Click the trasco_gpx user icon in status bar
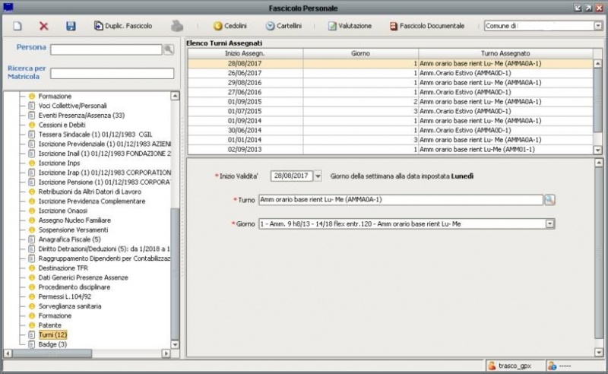The width and height of the screenshot is (608, 374). [492, 366]
